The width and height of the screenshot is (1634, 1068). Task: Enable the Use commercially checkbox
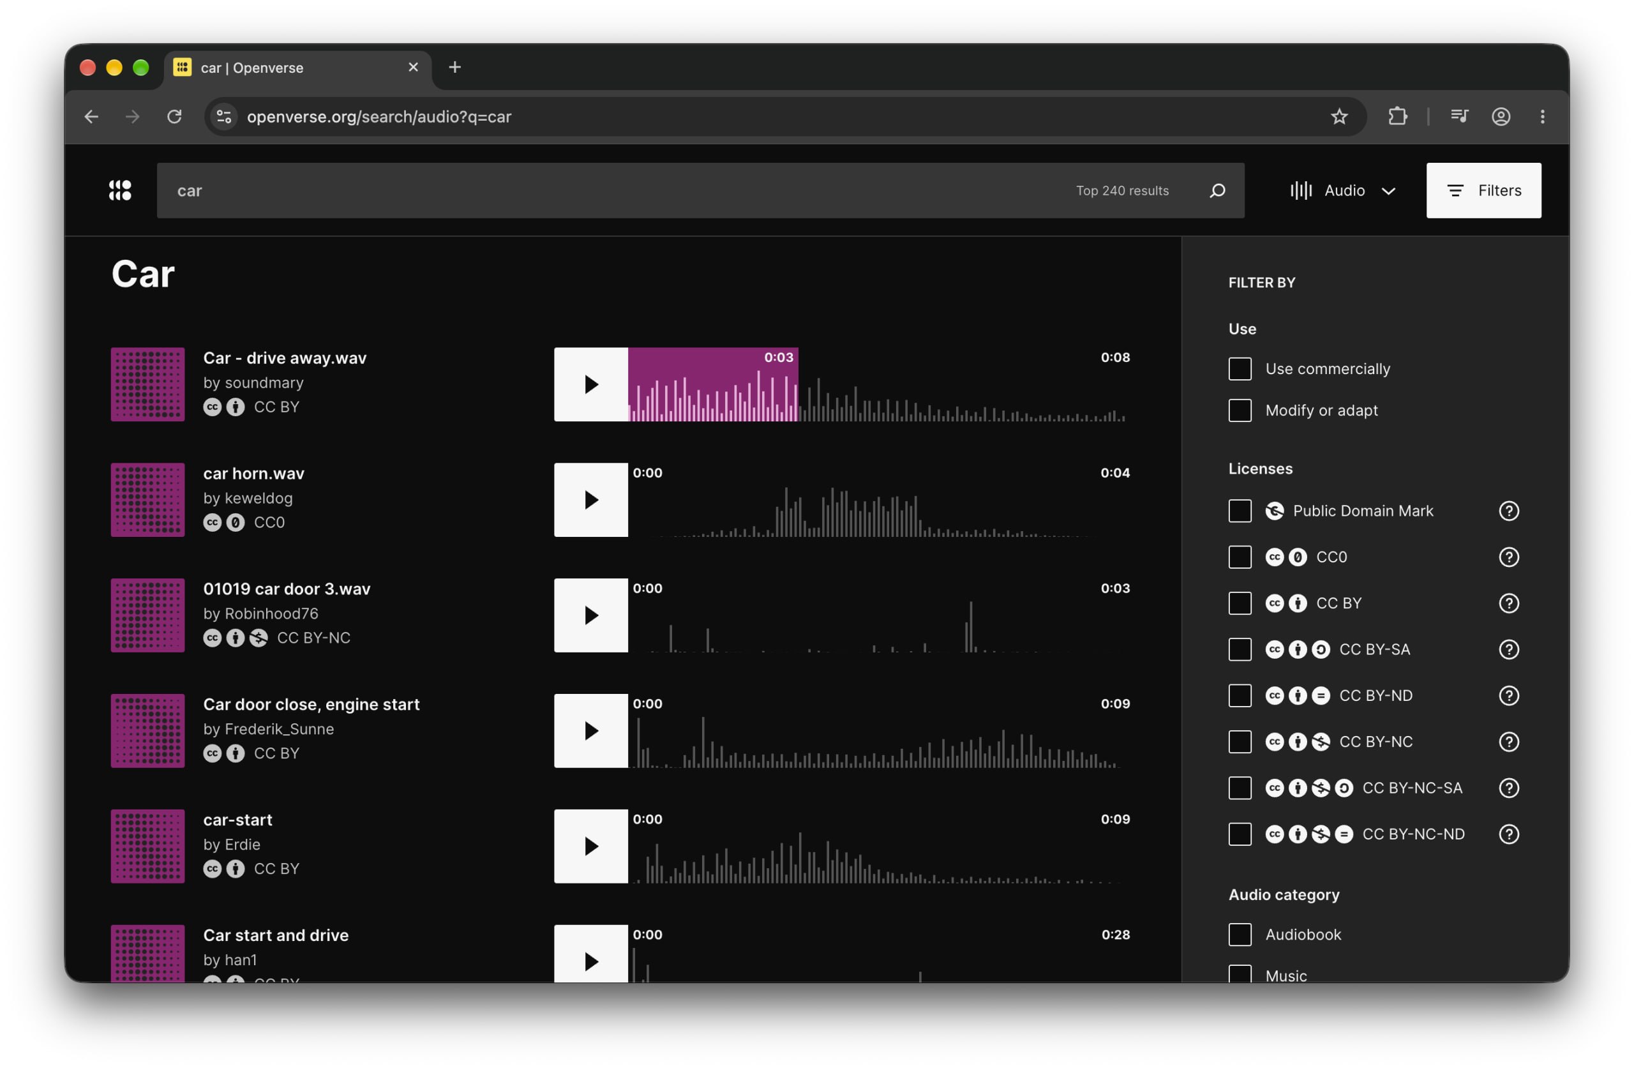[x=1240, y=369]
